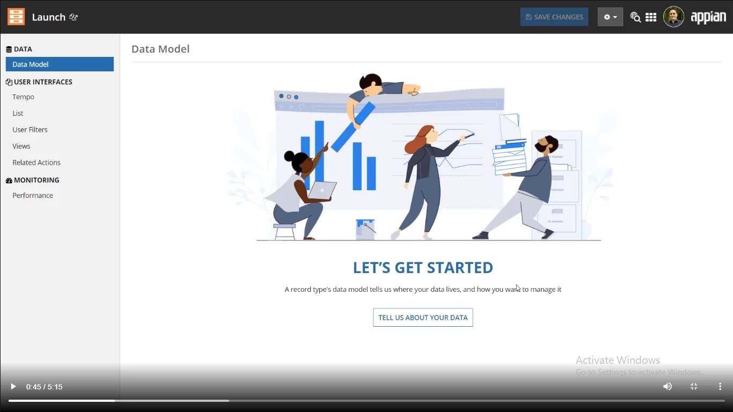Click the video time display 0:45 / 5:15

coord(45,387)
